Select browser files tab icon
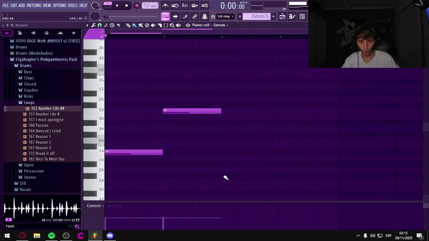This screenshot has width=429, height=241. (20, 33)
